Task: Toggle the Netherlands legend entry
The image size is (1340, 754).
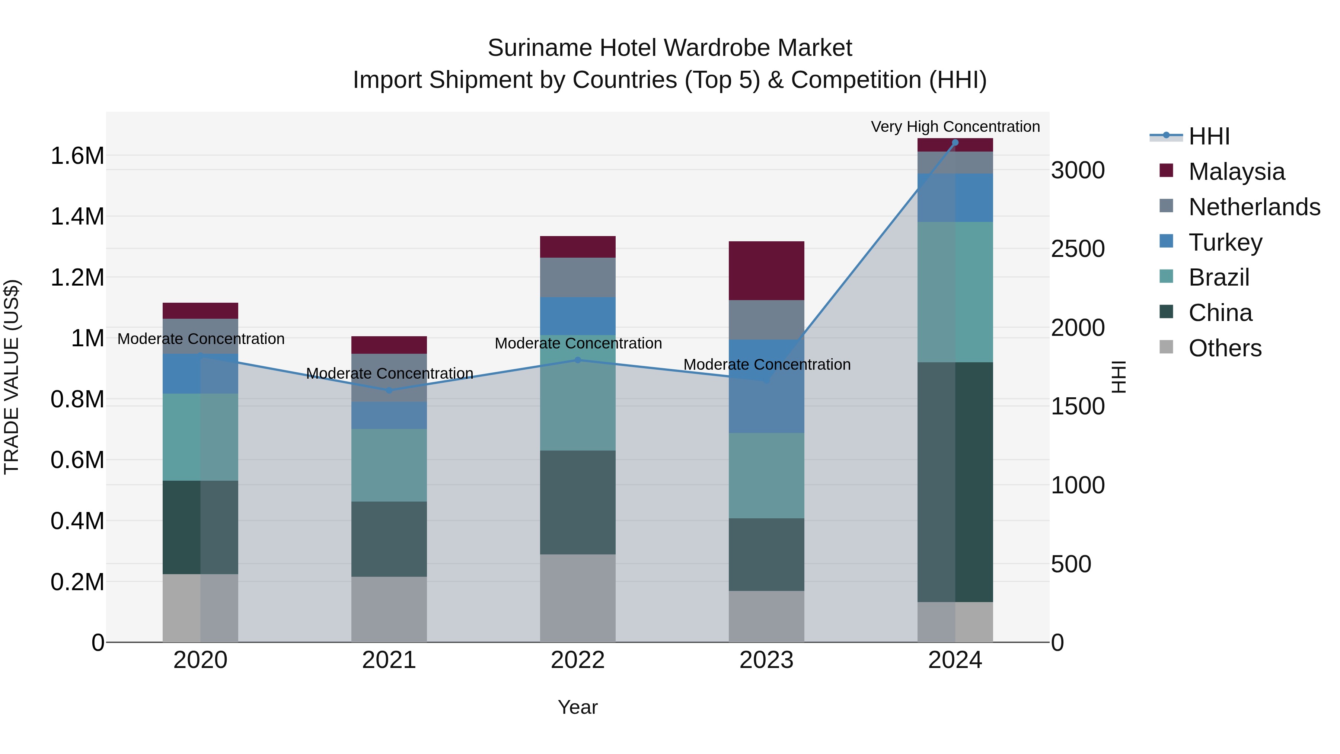Action: [x=1239, y=207]
